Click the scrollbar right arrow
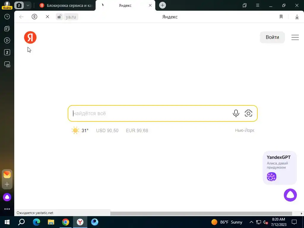 point(302,213)
